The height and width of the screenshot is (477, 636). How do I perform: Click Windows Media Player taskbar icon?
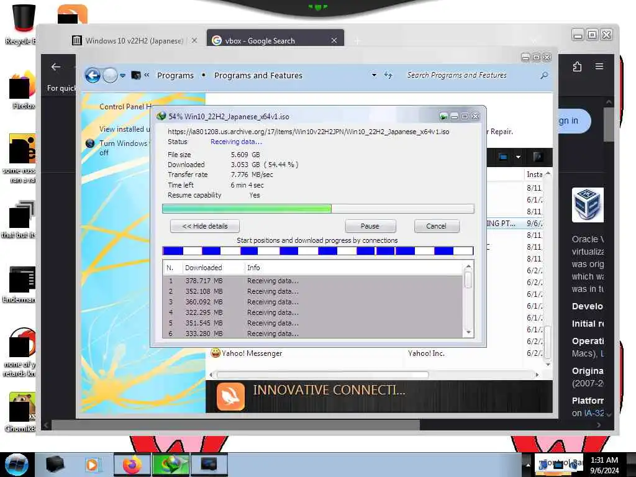click(x=93, y=465)
